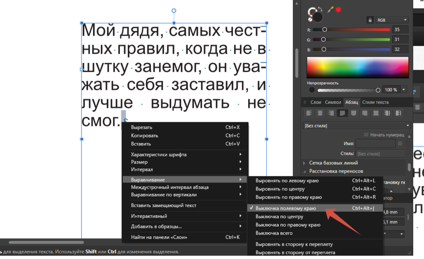Select the center text alignment icon

click(x=321, y=113)
